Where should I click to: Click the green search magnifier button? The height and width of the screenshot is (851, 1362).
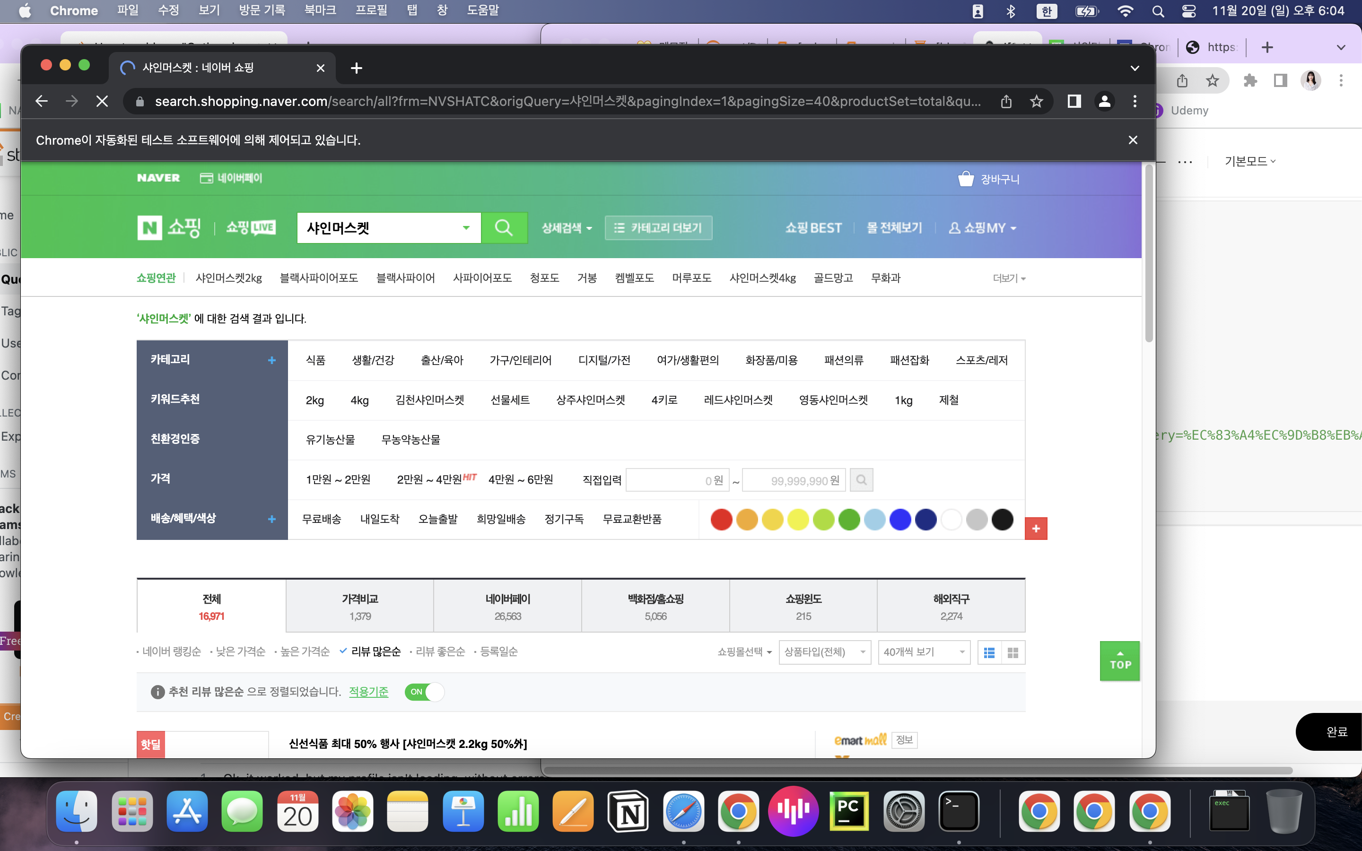[504, 227]
